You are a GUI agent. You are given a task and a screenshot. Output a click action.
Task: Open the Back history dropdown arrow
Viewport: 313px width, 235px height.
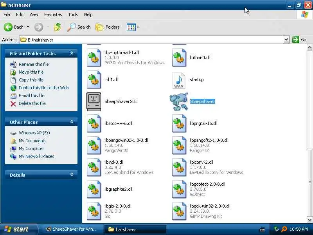click(x=28, y=27)
